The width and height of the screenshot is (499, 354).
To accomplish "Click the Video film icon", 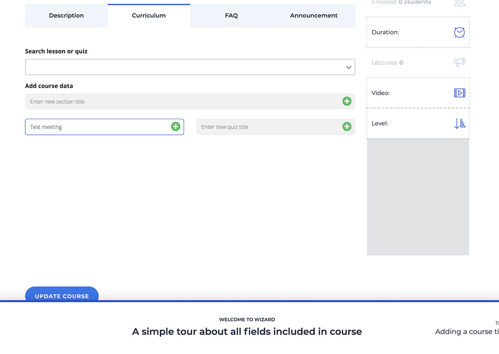I will click(459, 93).
